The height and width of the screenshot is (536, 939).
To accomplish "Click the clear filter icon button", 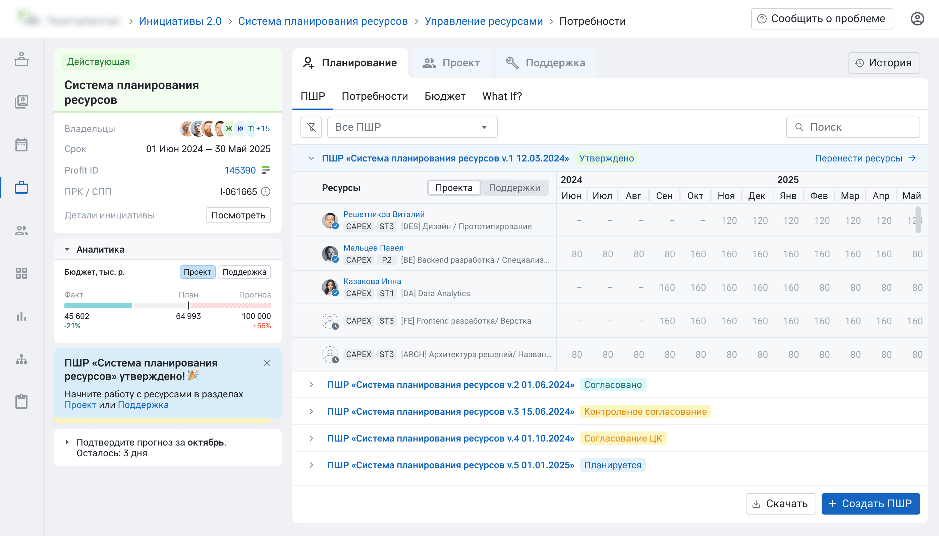I will point(311,127).
